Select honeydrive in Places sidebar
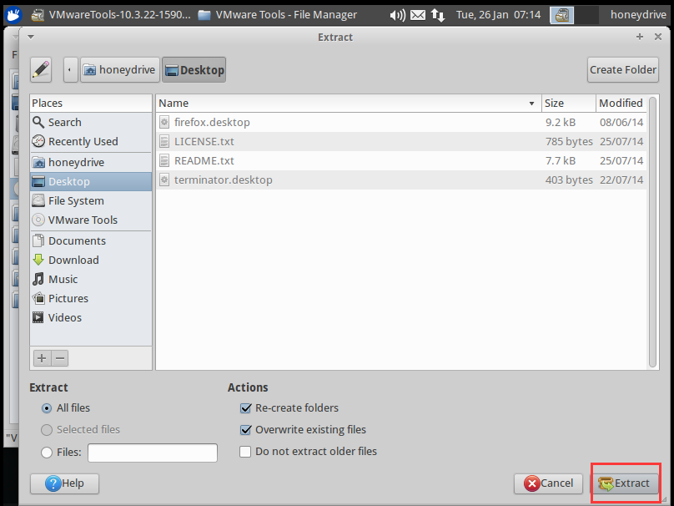Screen dimensions: 674x506 click(91, 162)
